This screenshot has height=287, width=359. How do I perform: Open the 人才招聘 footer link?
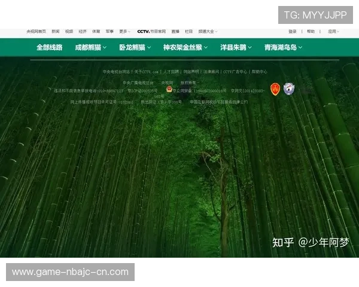coord(171,72)
